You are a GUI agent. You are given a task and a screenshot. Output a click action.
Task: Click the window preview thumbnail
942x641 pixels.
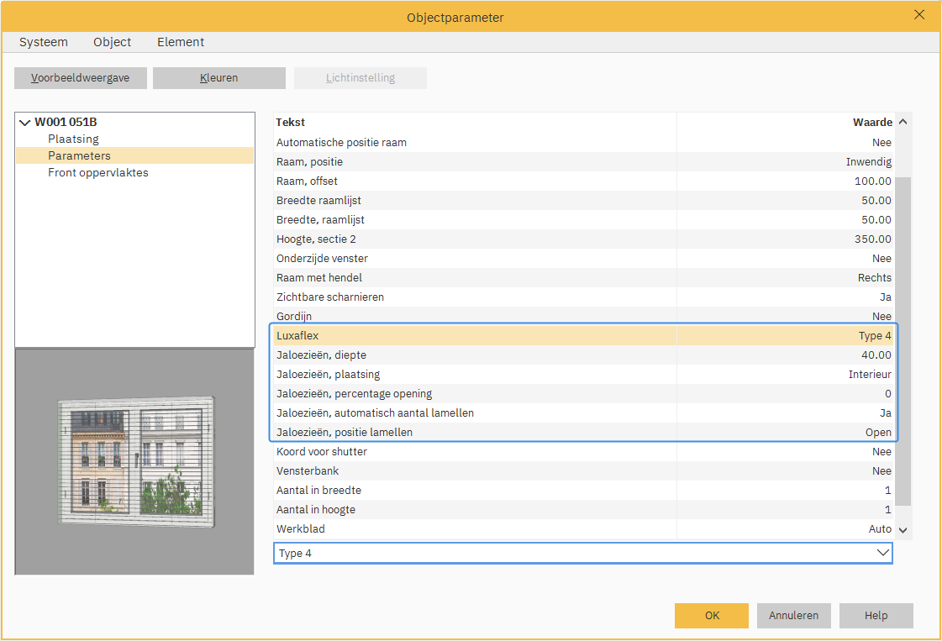point(134,460)
